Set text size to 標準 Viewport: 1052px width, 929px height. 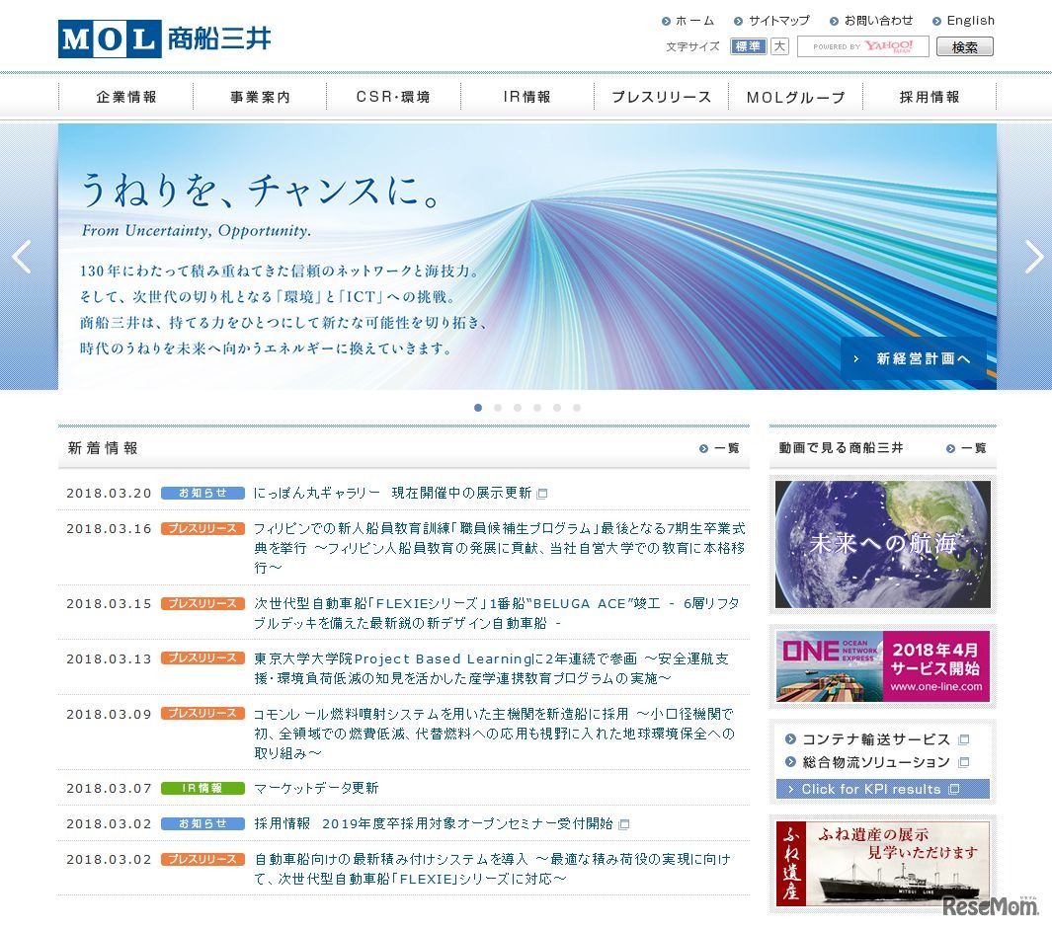748,46
